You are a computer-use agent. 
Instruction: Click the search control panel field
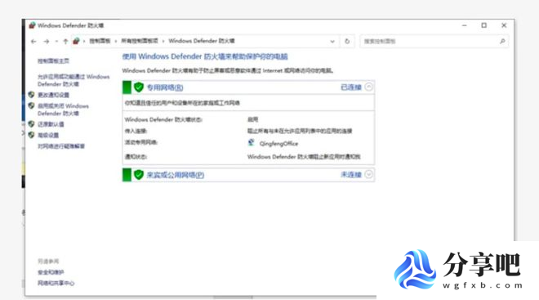pos(434,42)
